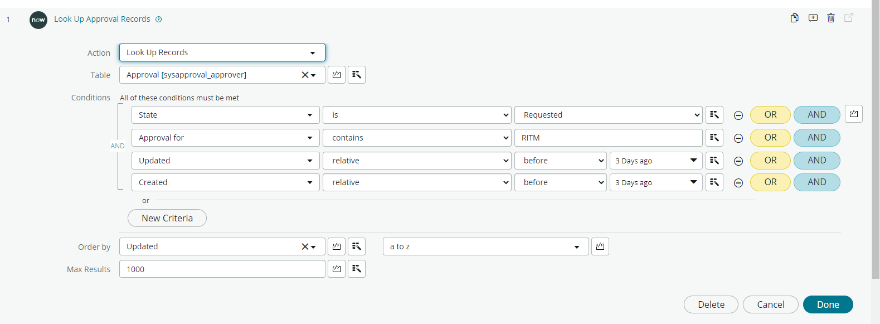880x324 pixels.
Task: Open Created row 'before' dropdown
Action: tap(561, 182)
